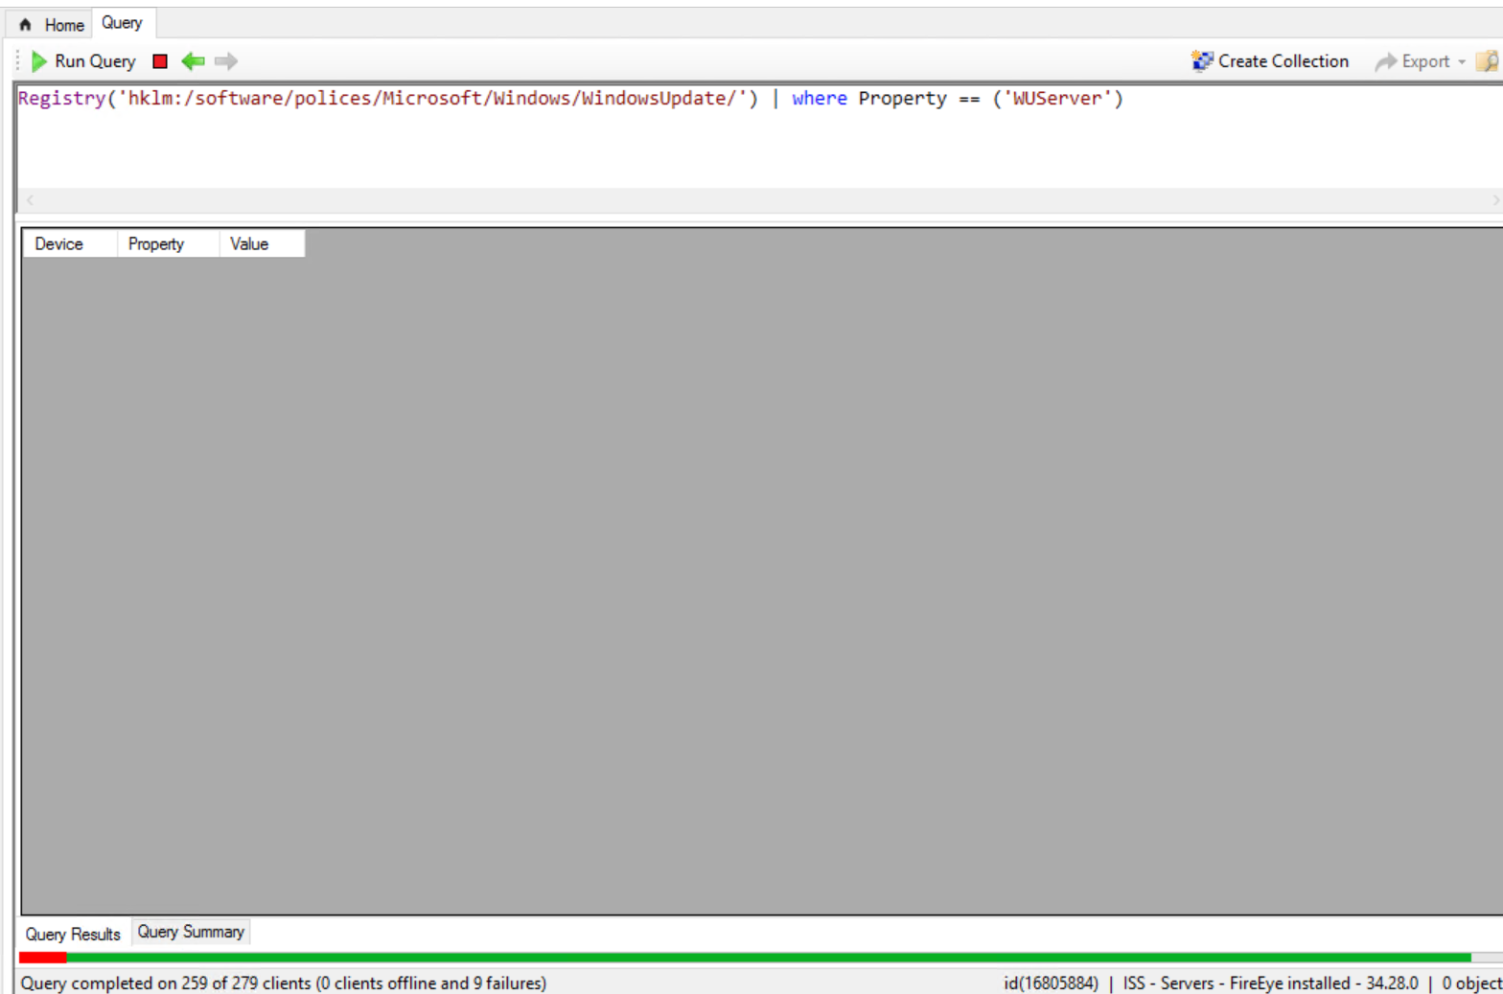Viewport: 1503px width, 994px height.
Task: Click the green Run Query play icon
Action: pyautogui.click(x=39, y=61)
